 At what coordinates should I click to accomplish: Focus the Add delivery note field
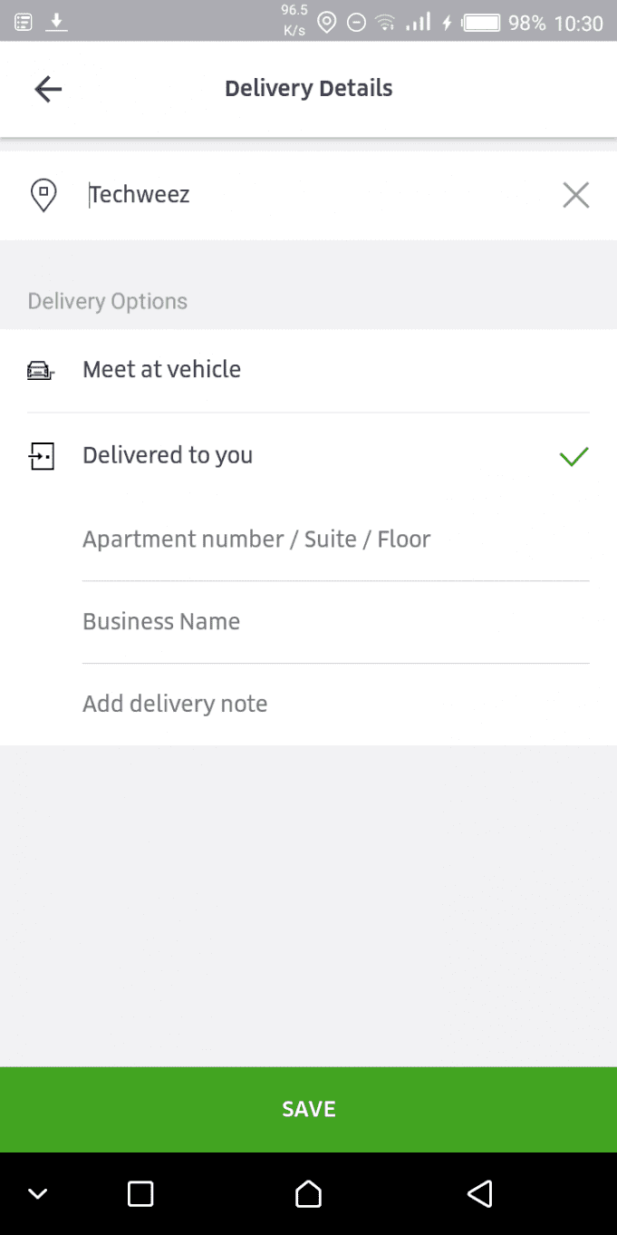(335, 705)
